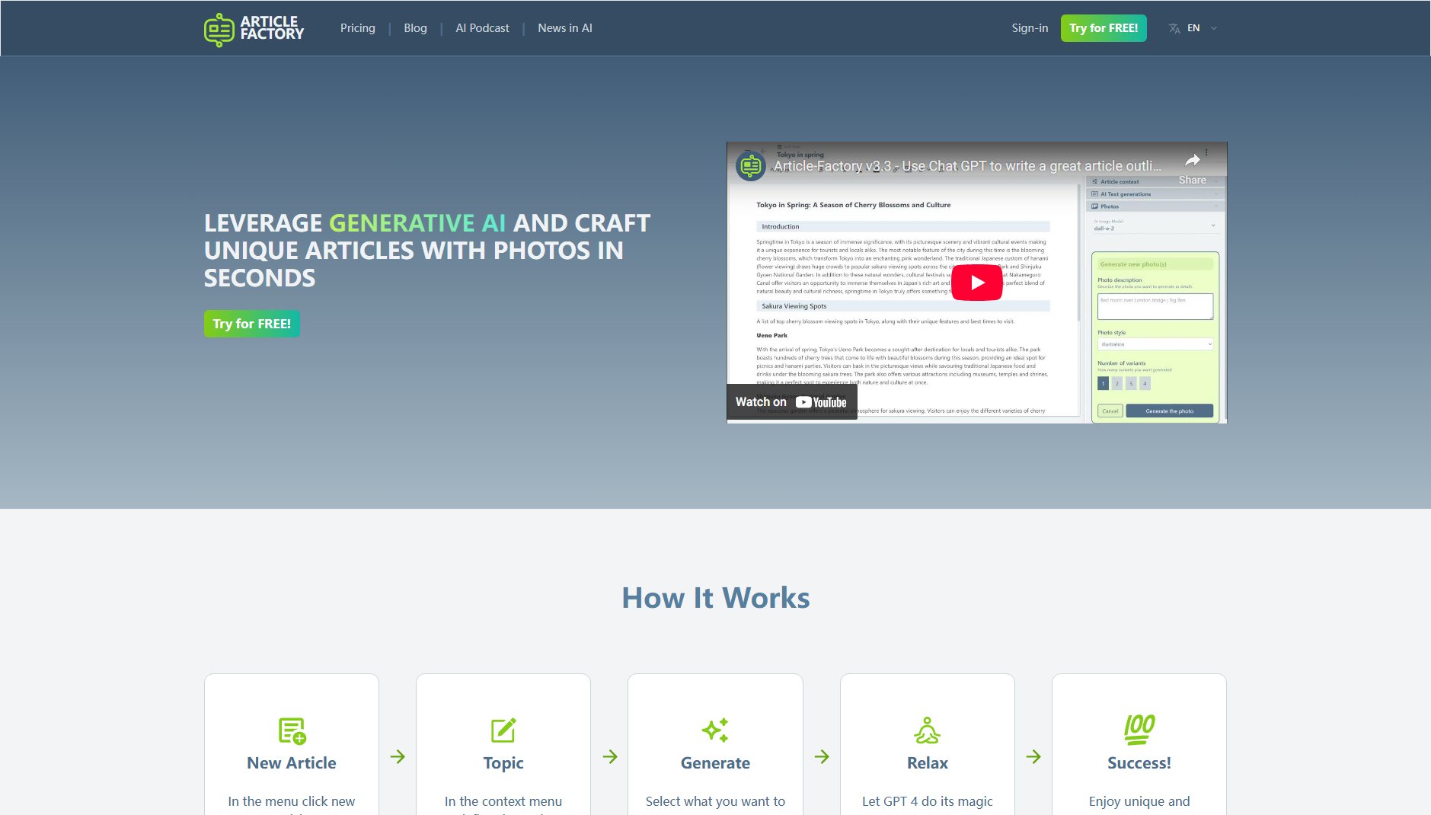Play the embedded YouTube video
This screenshot has height=815, width=1431.
(976, 282)
